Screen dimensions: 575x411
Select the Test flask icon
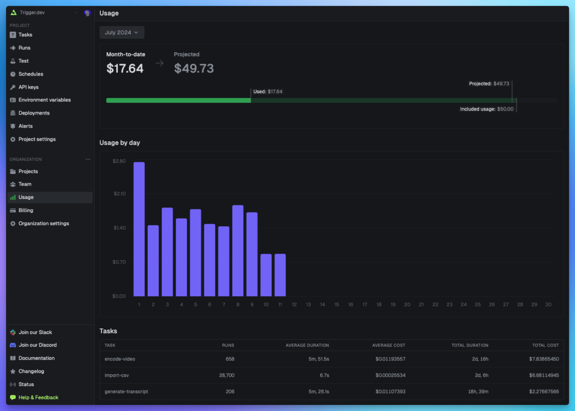13,61
